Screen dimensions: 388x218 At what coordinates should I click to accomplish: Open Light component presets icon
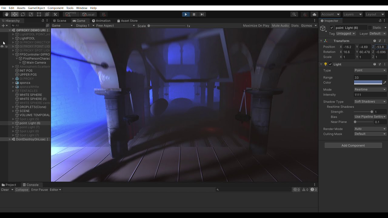(x=380, y=64)
